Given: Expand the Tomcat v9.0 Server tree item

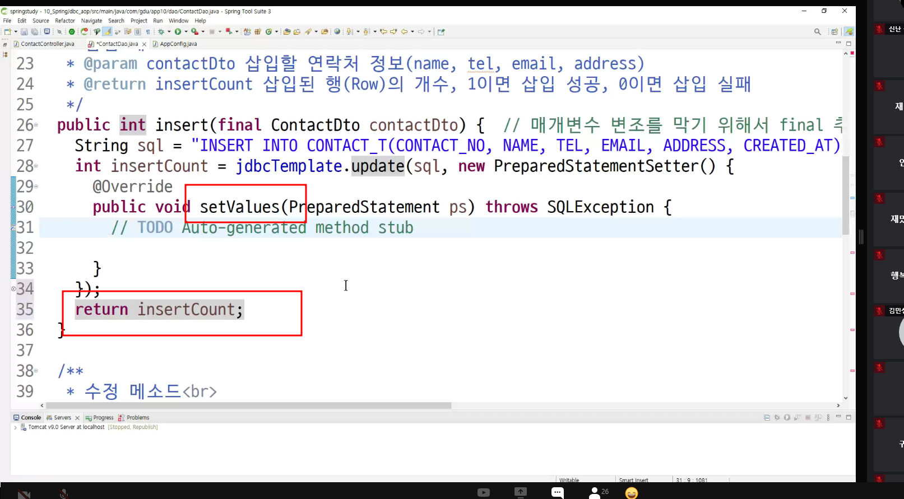Looking at the screenshot, I should click(x=15, y=427).
